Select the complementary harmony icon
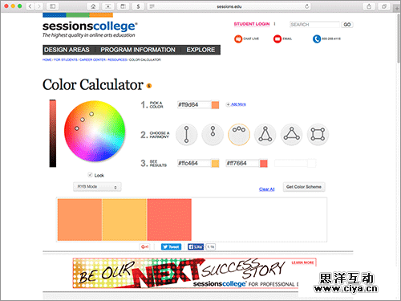The width and height of the screenshot is (401, 301). 186,134
